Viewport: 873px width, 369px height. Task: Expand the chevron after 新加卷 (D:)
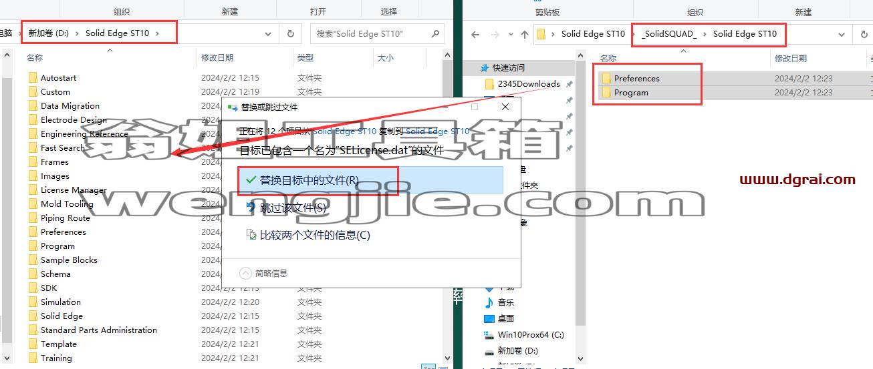point(78,33)
